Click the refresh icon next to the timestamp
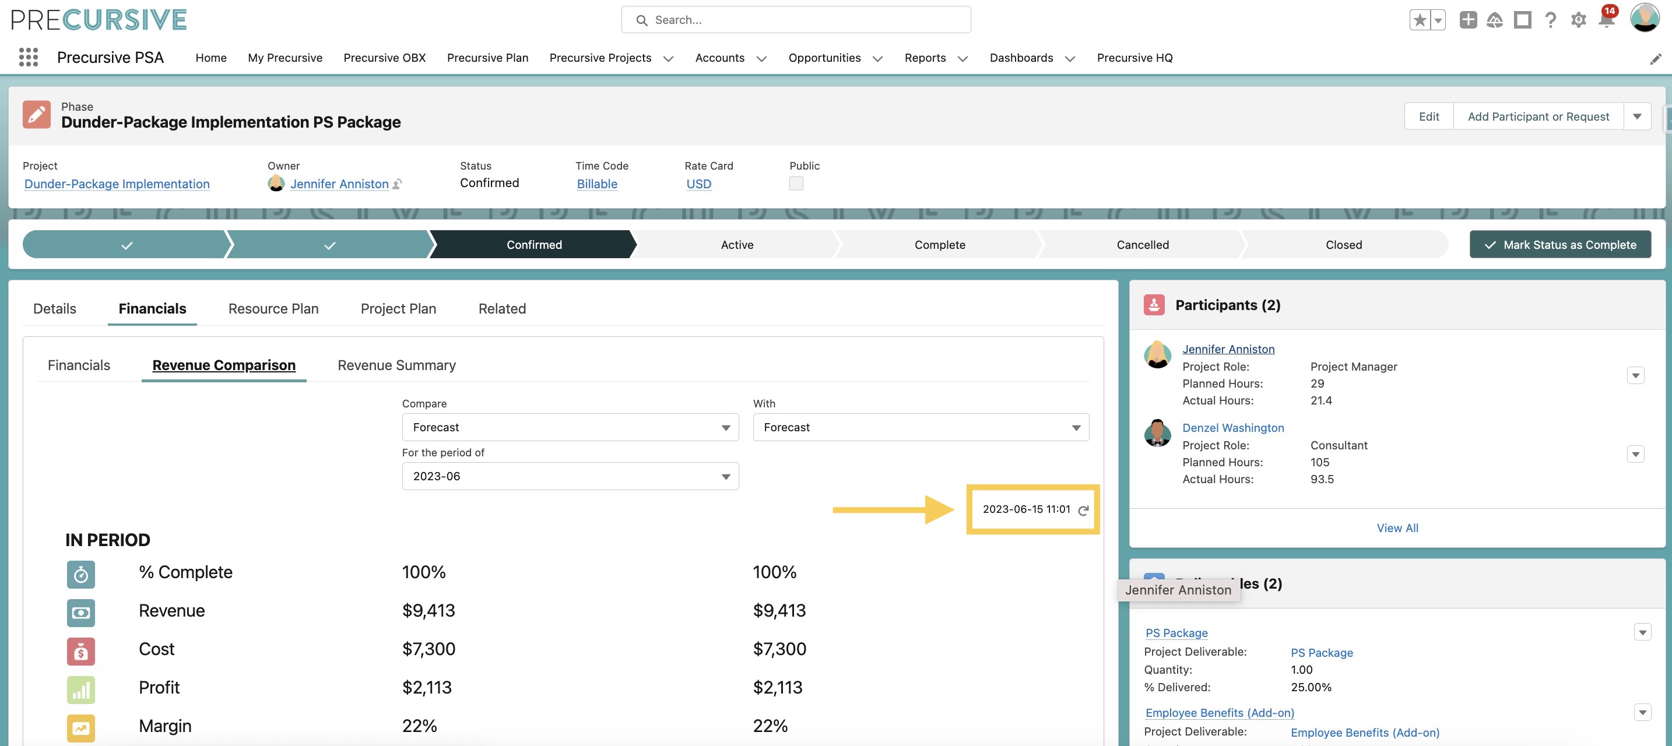The image size is (1672, 746). tap(1083, 510)
